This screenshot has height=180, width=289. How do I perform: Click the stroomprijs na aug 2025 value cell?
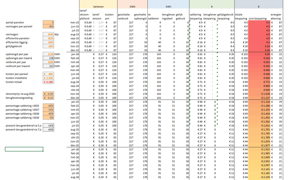tap(48, 94)
